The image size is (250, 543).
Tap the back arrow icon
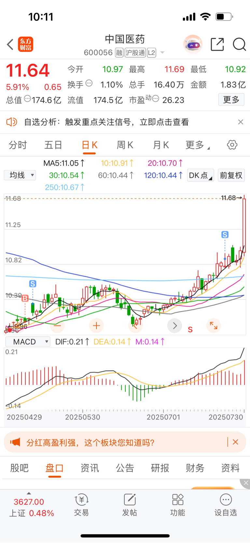(10, 44)
